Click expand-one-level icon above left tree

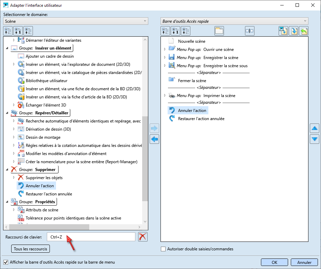[x=18, y=31]
